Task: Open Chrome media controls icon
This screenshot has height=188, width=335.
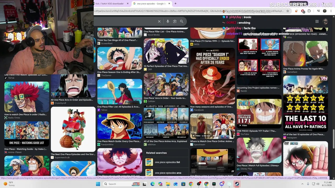Action: coord(318,11)
